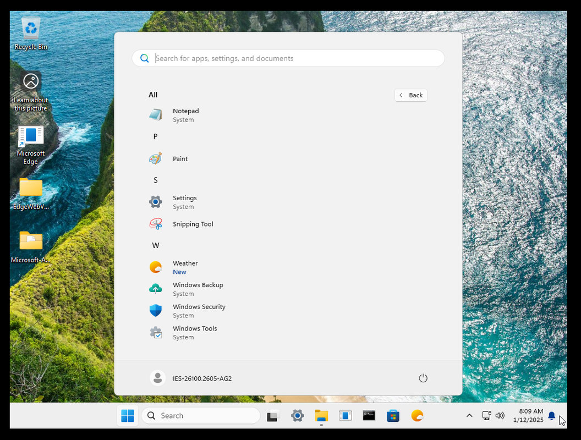Screen dimensions: 581x440
Task: Jump via the letter P header
Action: tap(155, 136)
